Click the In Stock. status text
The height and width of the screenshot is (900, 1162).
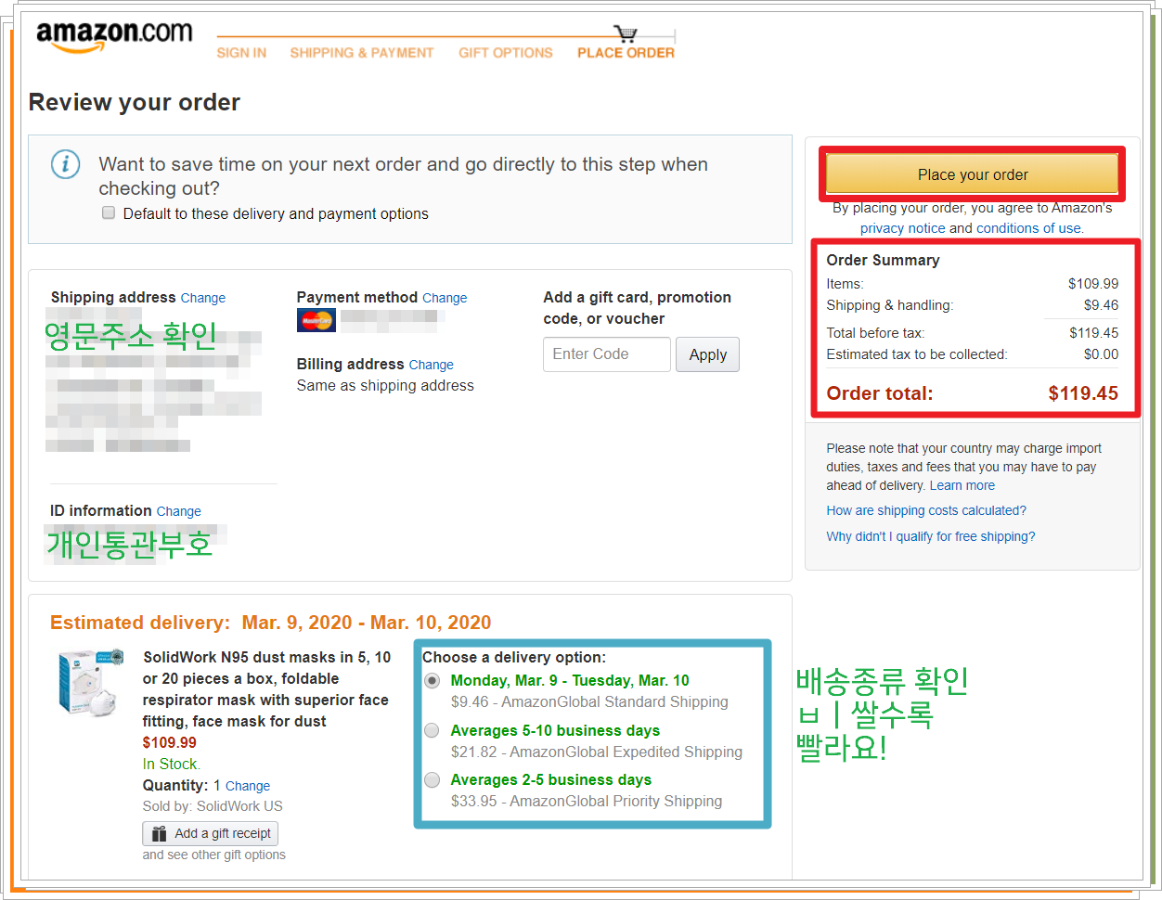tap(172, 764)
